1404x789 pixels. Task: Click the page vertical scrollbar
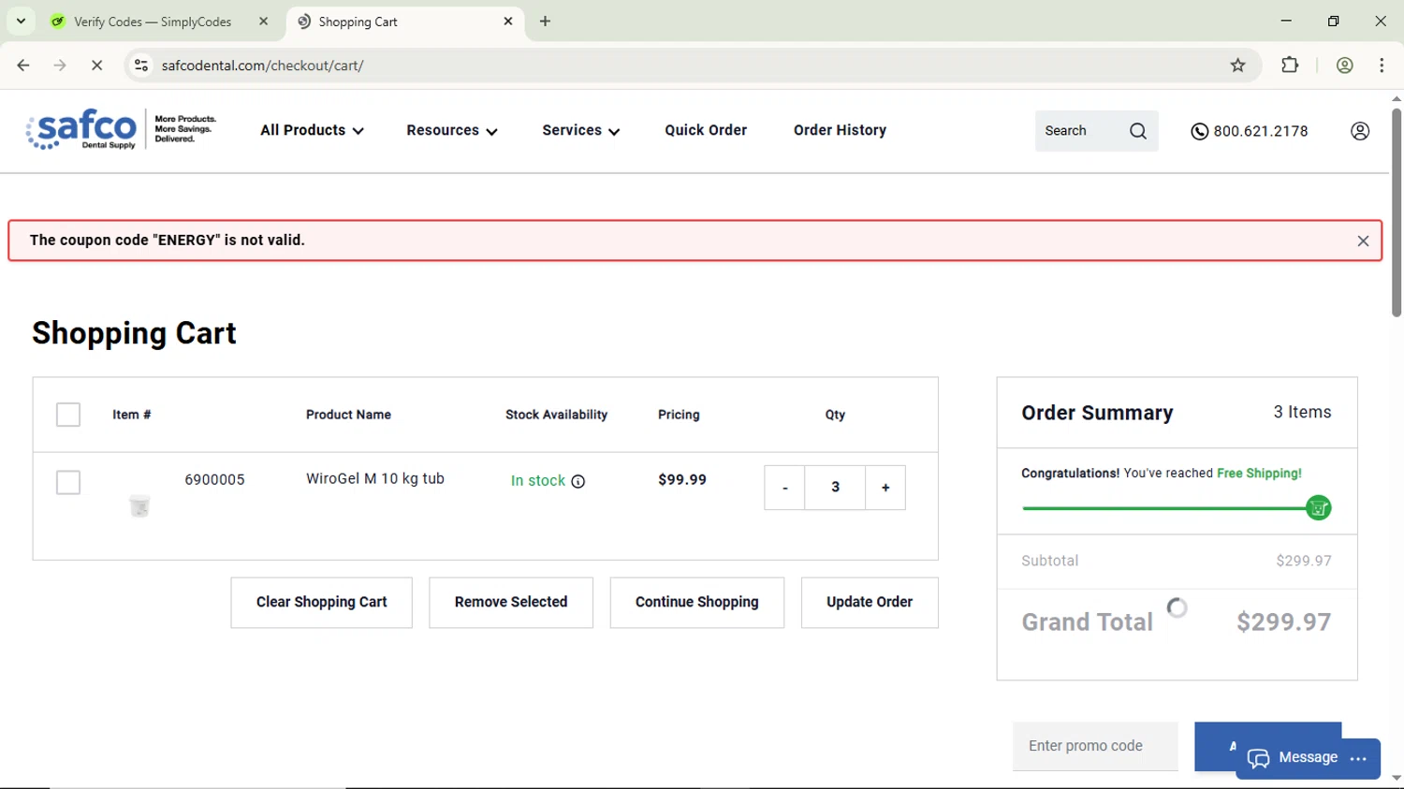1397,213
